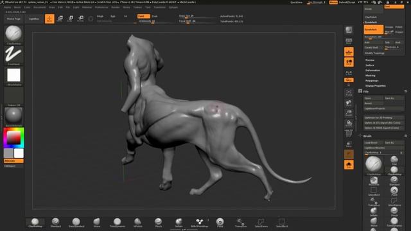Image resolution: width=411 pixels, height=231 pixels.
Task: Click the Zoom3D icon on right shelf
Action: pyautogui.click(x=349, y=113)
